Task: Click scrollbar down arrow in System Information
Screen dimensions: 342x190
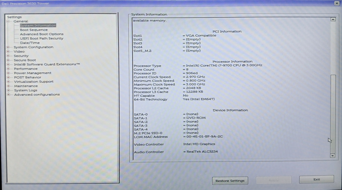Action: tap(333, 156)
